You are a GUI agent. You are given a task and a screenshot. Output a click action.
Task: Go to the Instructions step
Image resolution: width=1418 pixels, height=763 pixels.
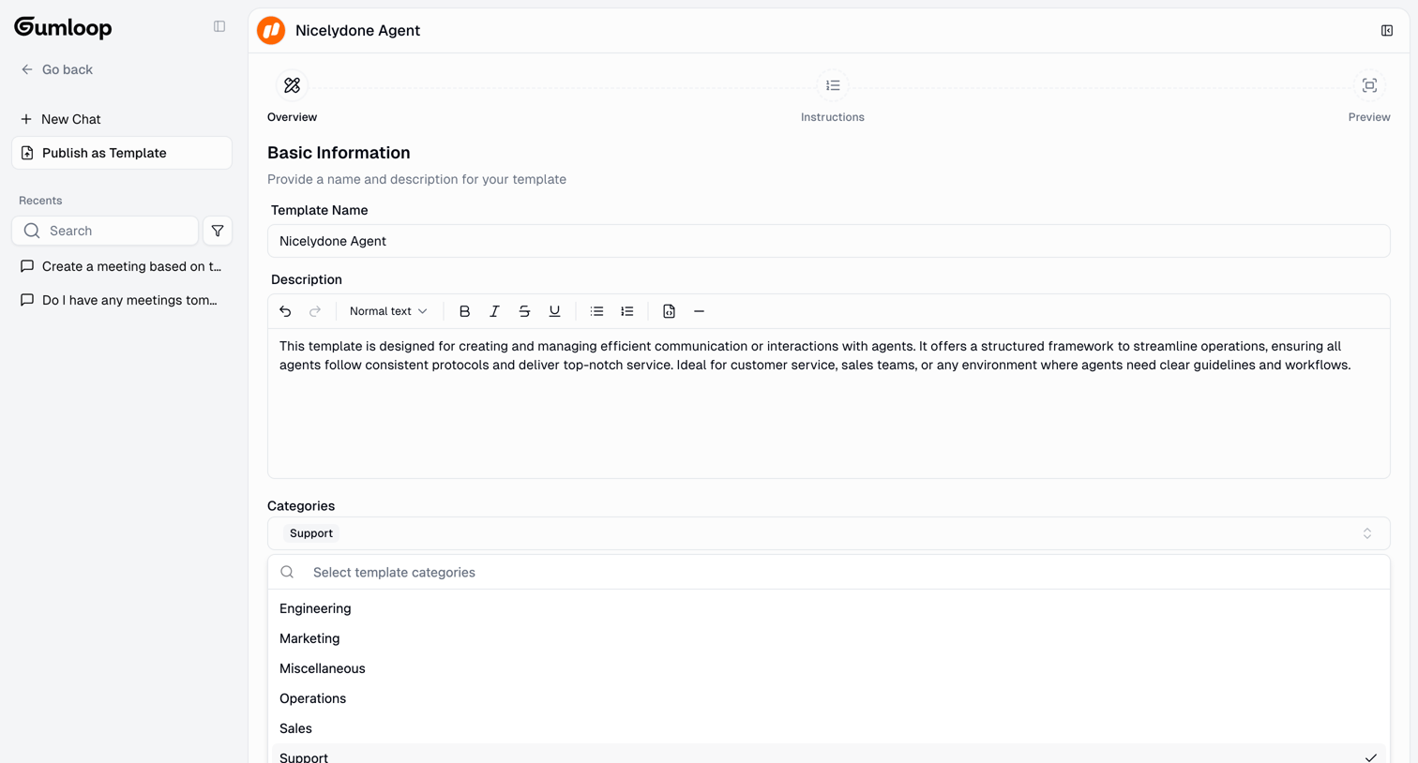(x=833, y=97)
